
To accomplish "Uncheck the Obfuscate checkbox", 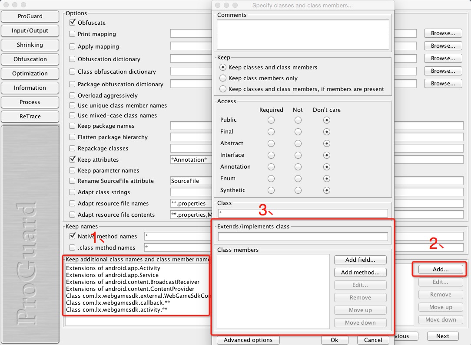I will tap(72, 23).
